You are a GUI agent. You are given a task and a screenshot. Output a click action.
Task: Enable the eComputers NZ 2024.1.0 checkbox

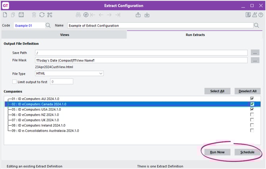[x=252, y=114]
